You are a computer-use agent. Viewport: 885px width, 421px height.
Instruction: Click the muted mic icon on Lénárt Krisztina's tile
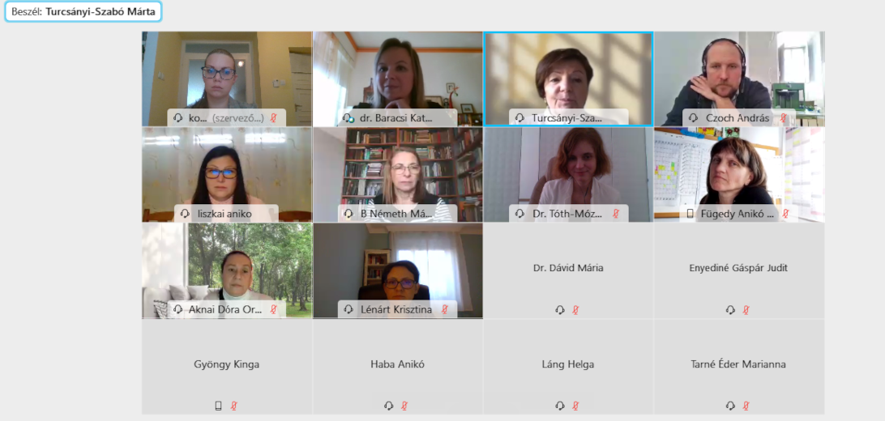[x=445, y=309]
